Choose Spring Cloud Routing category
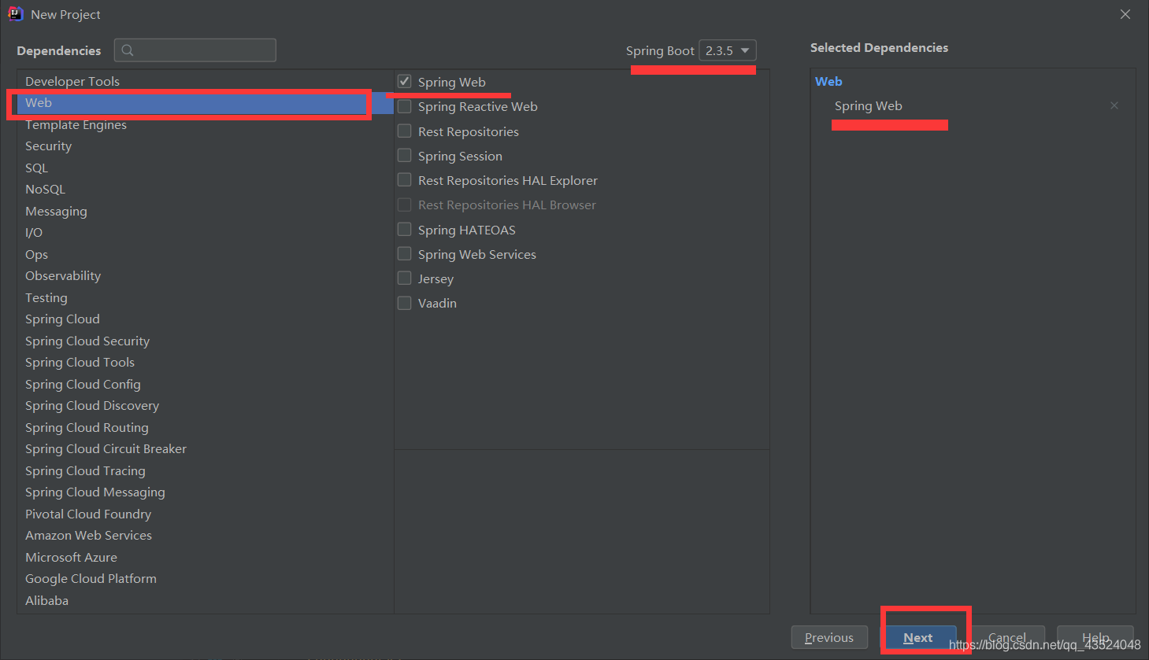Viewport: 1149px width, 660px height. (206, 427)
